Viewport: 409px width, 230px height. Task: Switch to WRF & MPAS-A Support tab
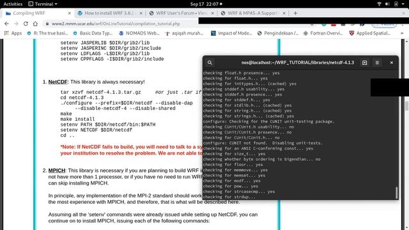252,13
